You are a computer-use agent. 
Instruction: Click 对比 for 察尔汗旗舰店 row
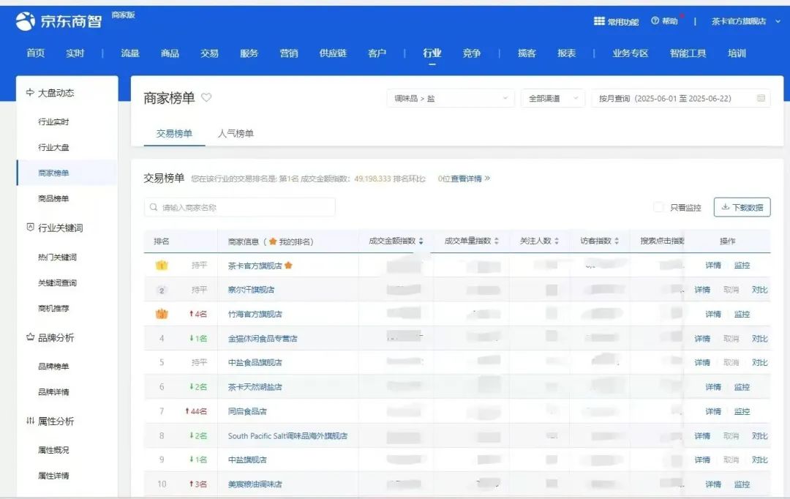[x=760, y=290]
